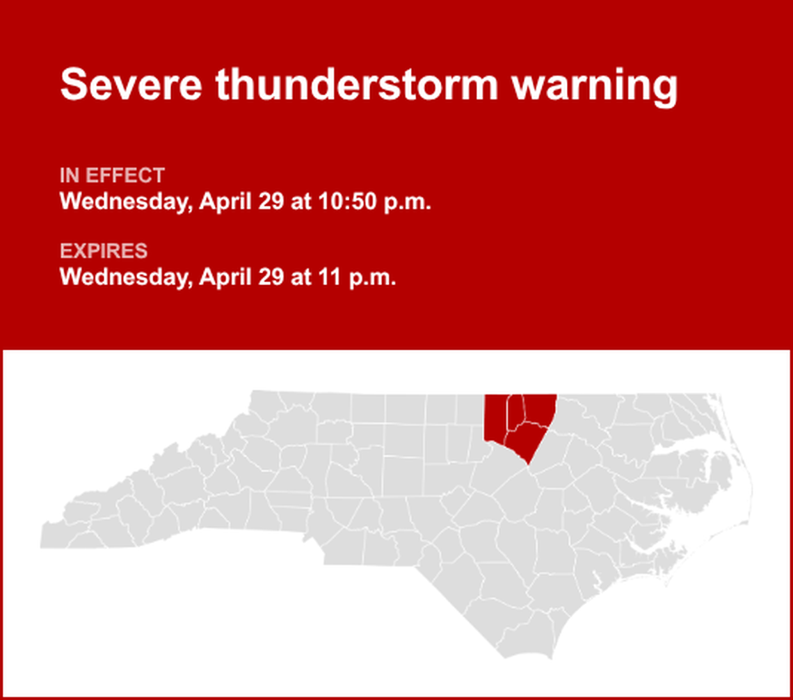The width and height of the screenshot is (793, 700).
Task: Click the in-effect date and time line
Action: pos(246,202)
